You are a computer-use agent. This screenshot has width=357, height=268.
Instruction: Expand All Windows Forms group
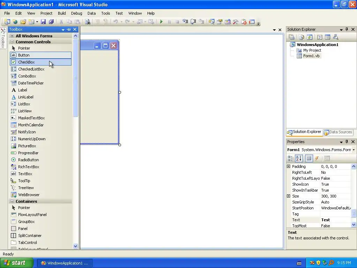point(12,36)
